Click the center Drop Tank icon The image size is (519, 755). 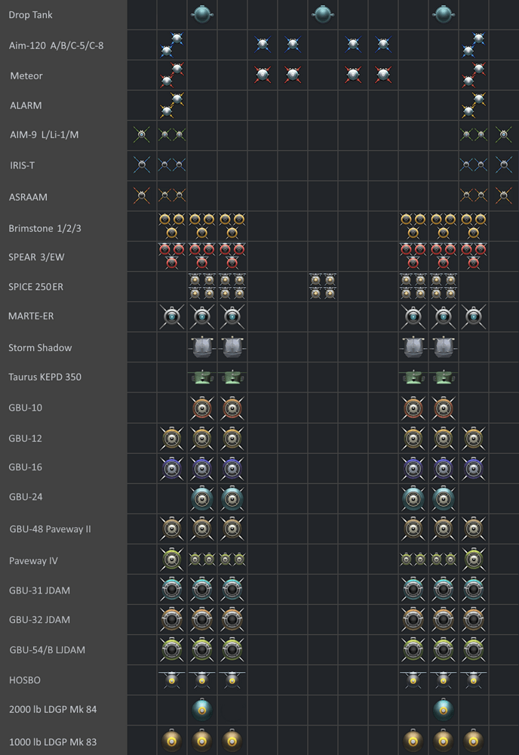tap(322, 14)
